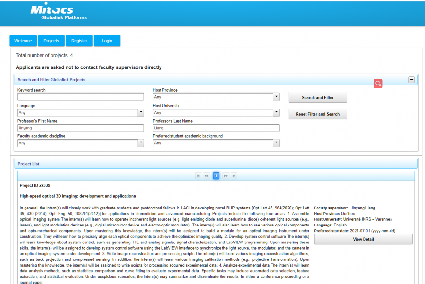This screenshot has width=425, height=284.
Task: Go to previous page of projects
Action: [207, 176]
